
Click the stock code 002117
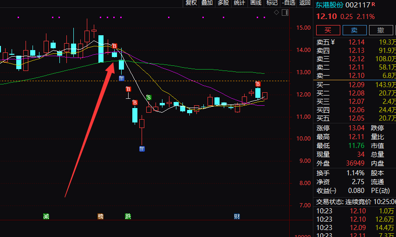click(x=358, y=5)
